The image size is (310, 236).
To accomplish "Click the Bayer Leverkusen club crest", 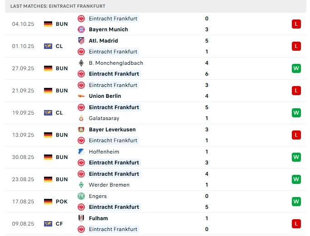I will 81,130.
